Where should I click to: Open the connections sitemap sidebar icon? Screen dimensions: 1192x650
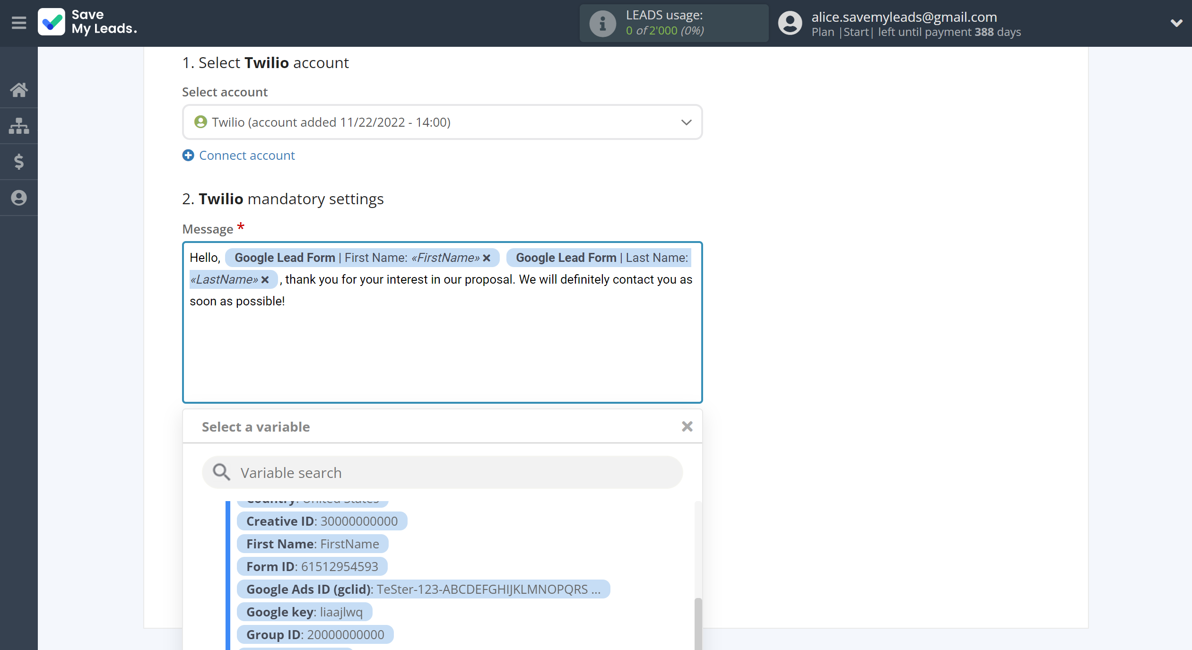pos(19,126)
